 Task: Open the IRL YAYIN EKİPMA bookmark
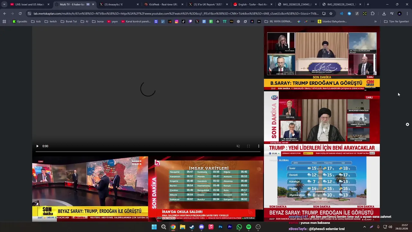pos(278,22)
